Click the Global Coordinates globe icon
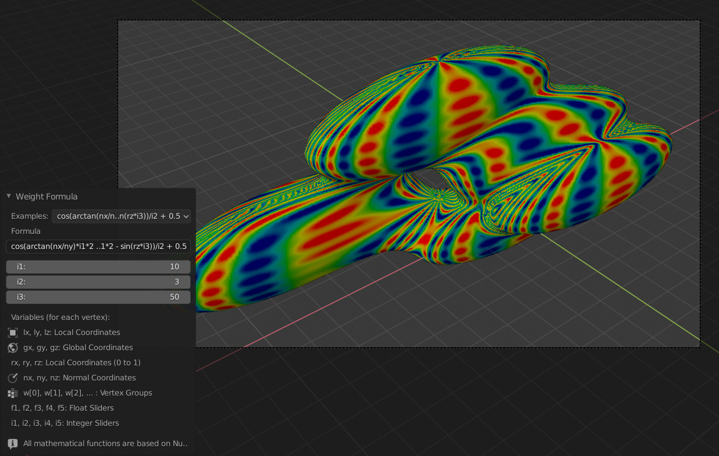Screen dimensions: 719x456 [x=12, y=348]
